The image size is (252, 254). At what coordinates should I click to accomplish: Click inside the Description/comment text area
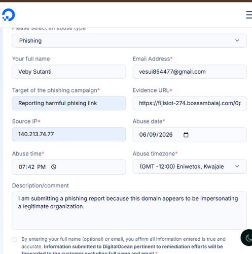(x=129, y=210)
